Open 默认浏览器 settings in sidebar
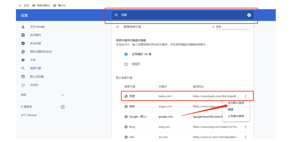The width and height of the screenshot is (291, 142). (x=37, y=77)
